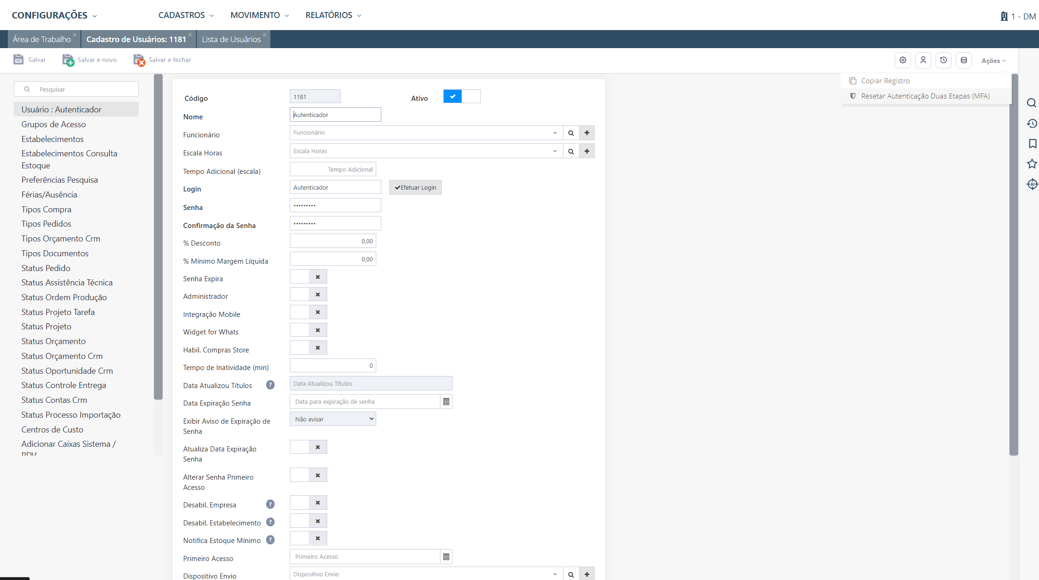1039x580 pixels.
Task: Enable the Senha Expira toggle
Action: click(x=308, y=277)
